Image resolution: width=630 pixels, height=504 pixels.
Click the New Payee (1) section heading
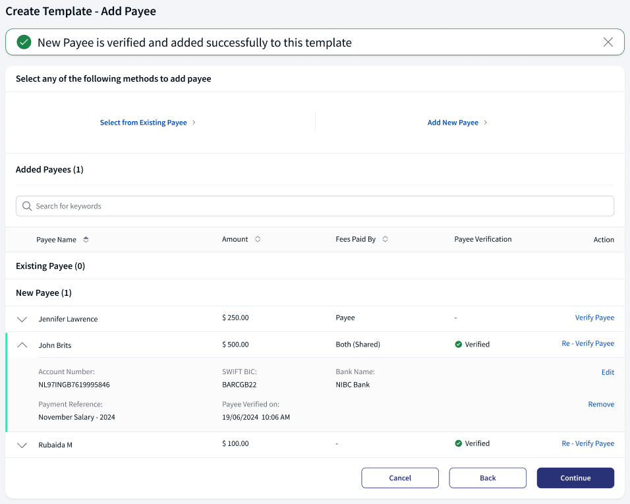[x=43, y=293]
